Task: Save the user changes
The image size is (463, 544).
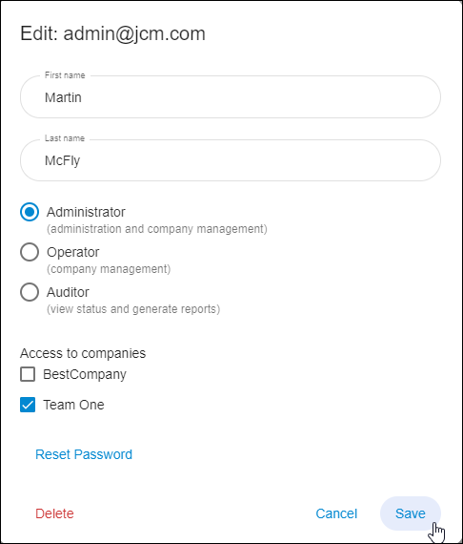Action: pos(411,513)
